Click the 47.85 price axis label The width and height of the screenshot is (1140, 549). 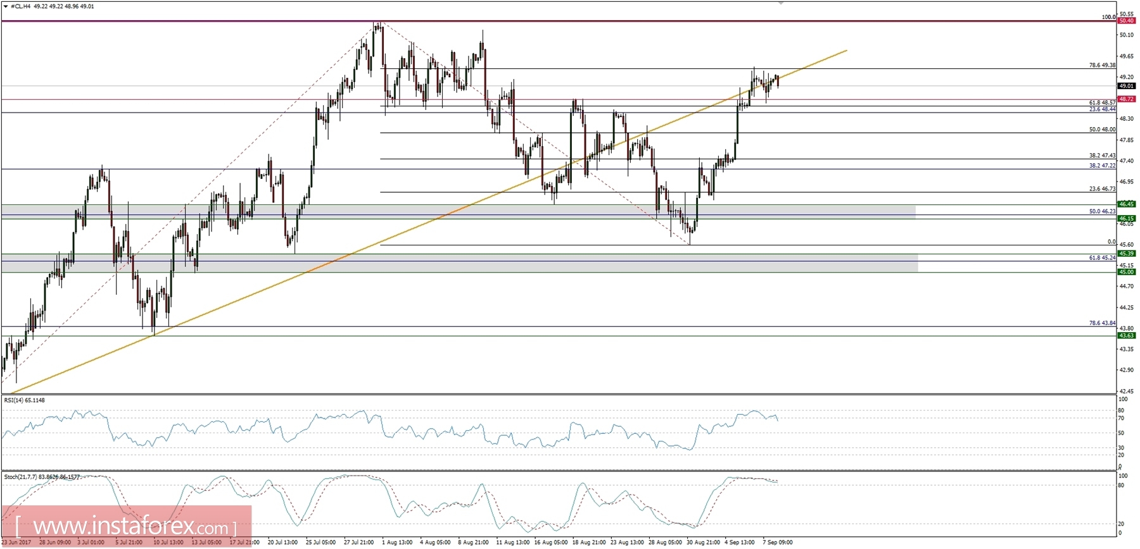coord(1126,140)
